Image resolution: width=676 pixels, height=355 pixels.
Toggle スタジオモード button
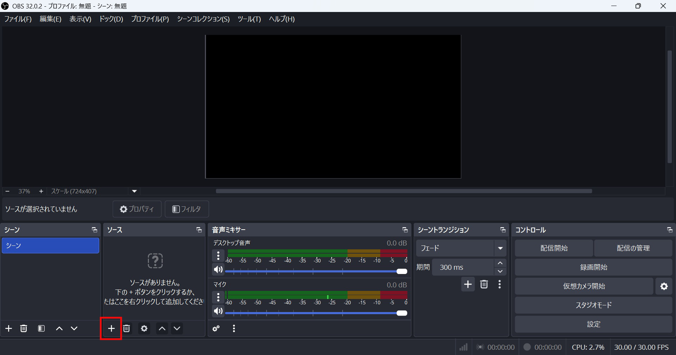(x=593, y=305)
